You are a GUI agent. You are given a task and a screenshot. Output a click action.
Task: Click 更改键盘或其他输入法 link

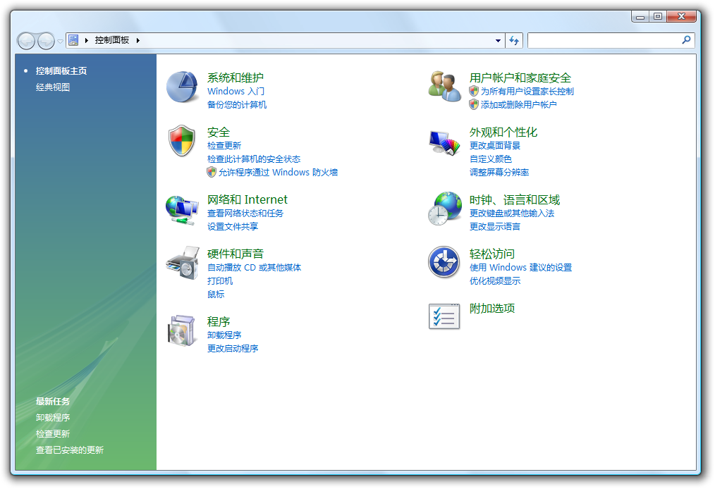[512, 213]
